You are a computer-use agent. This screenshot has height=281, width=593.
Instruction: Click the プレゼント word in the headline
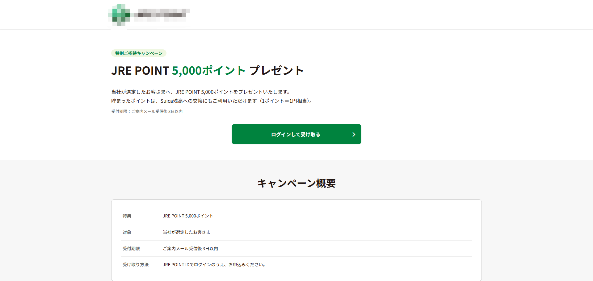[276, 71]
